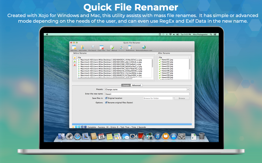Click the Add Files toolbar icon
This screenshot has width=262, height=163.
(74, 48)
